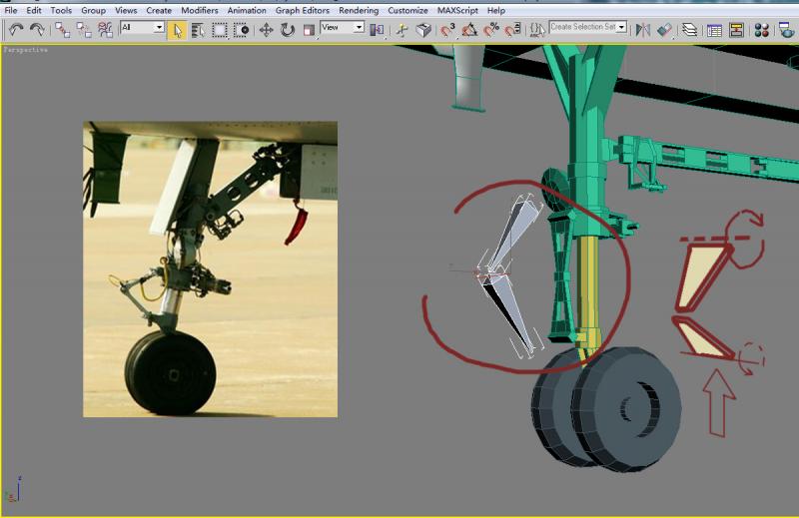The width and height of the screenshot is (799, 518).
Task: Pick the Select and Move tool
Action: [266, 31]
